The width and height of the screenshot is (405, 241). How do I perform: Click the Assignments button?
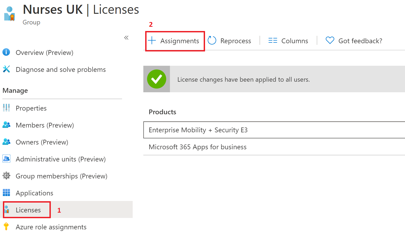[x=175, y=41]
